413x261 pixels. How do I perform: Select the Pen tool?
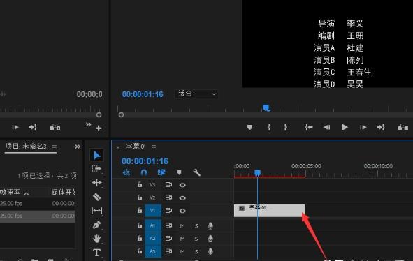(96, 225)
